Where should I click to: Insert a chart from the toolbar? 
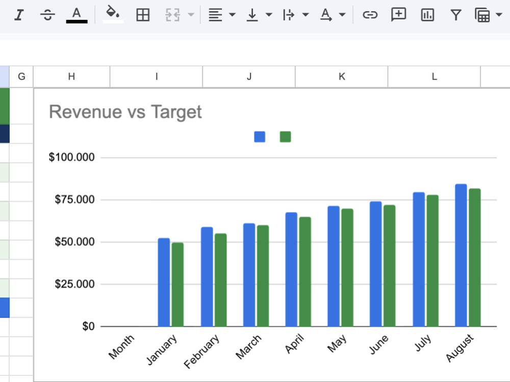pos(427,15)
